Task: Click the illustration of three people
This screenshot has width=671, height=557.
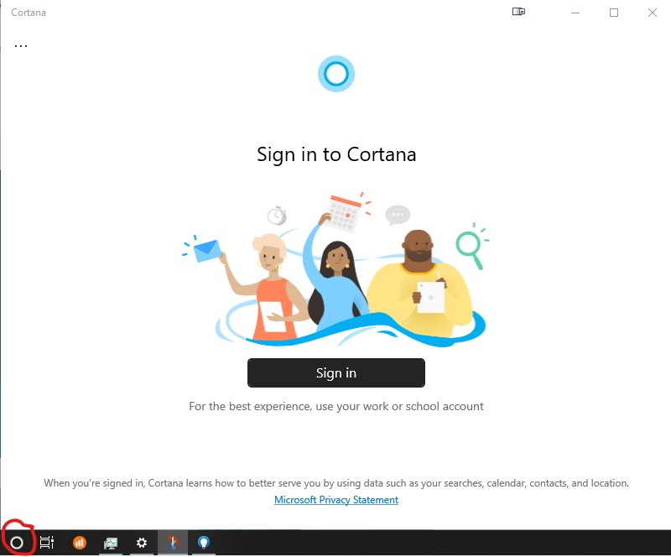Action: click(336, 270)
